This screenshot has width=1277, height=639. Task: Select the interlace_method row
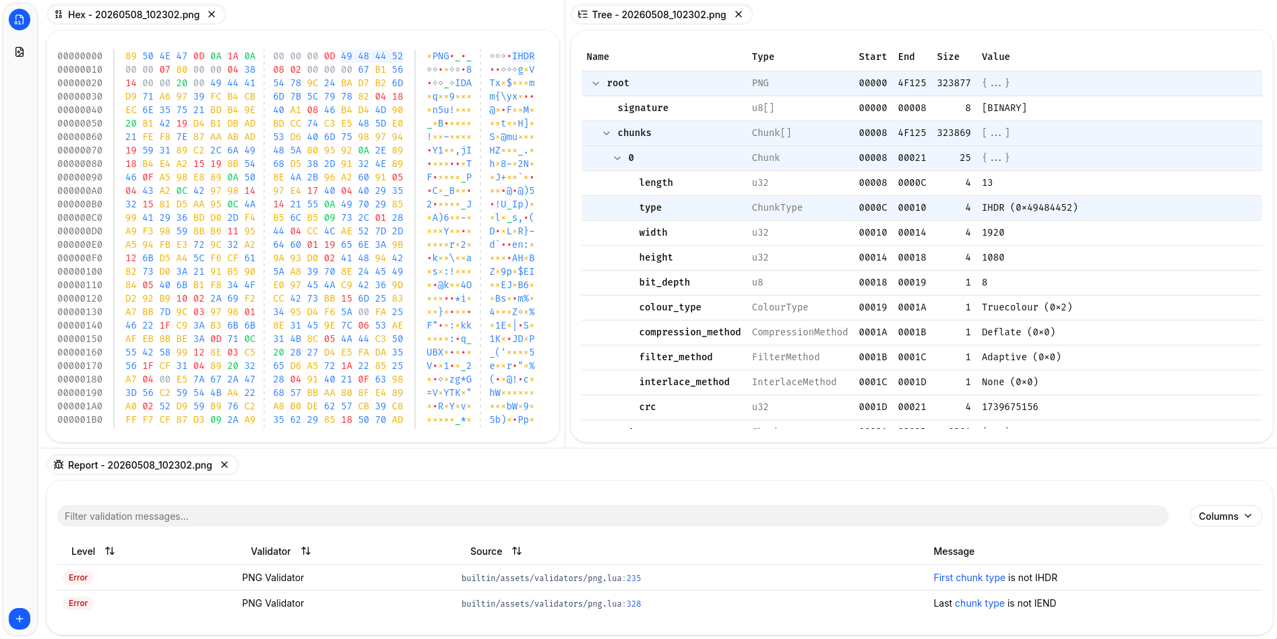[921, 382]
